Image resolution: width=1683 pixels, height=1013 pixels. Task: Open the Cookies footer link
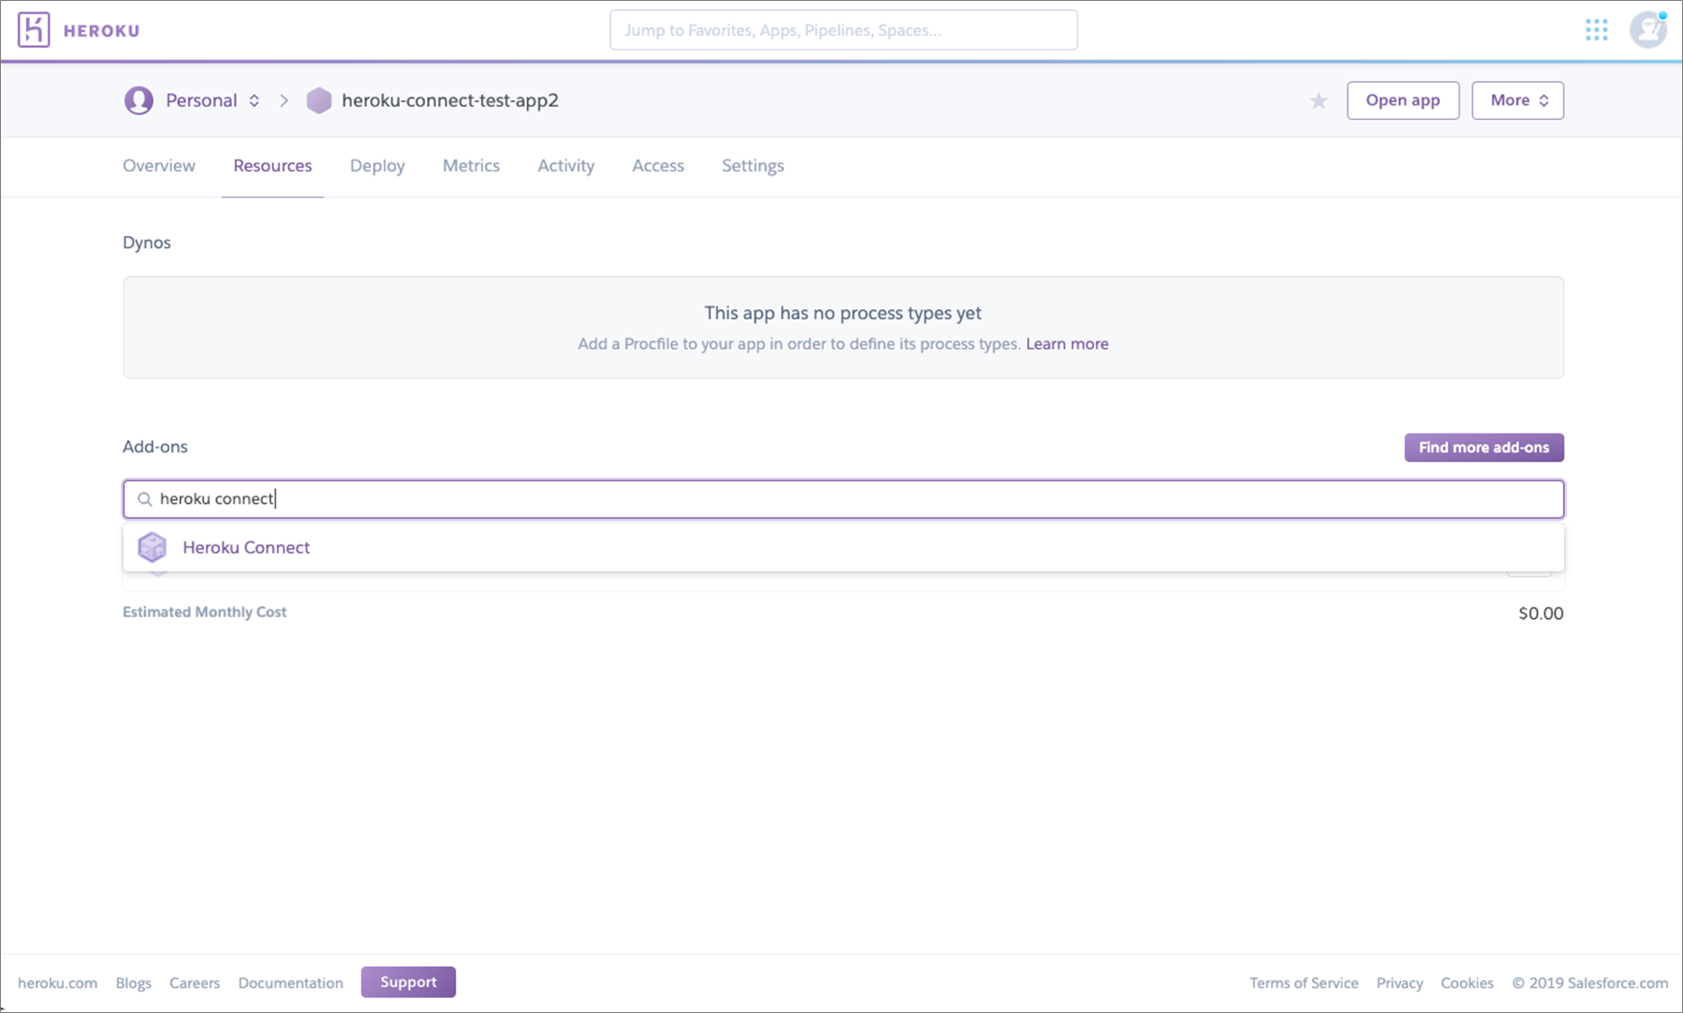click(x=1467, y=982)
